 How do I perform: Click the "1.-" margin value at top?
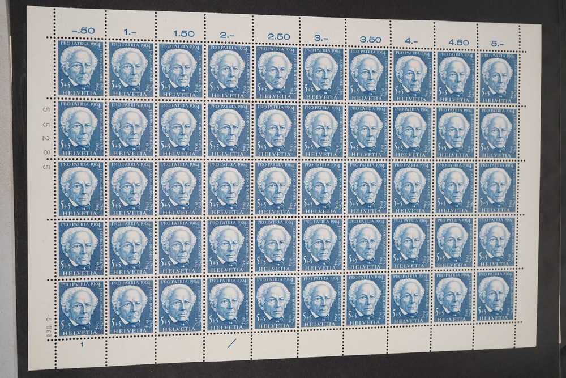pyautogui.click(x=130, y=31)
